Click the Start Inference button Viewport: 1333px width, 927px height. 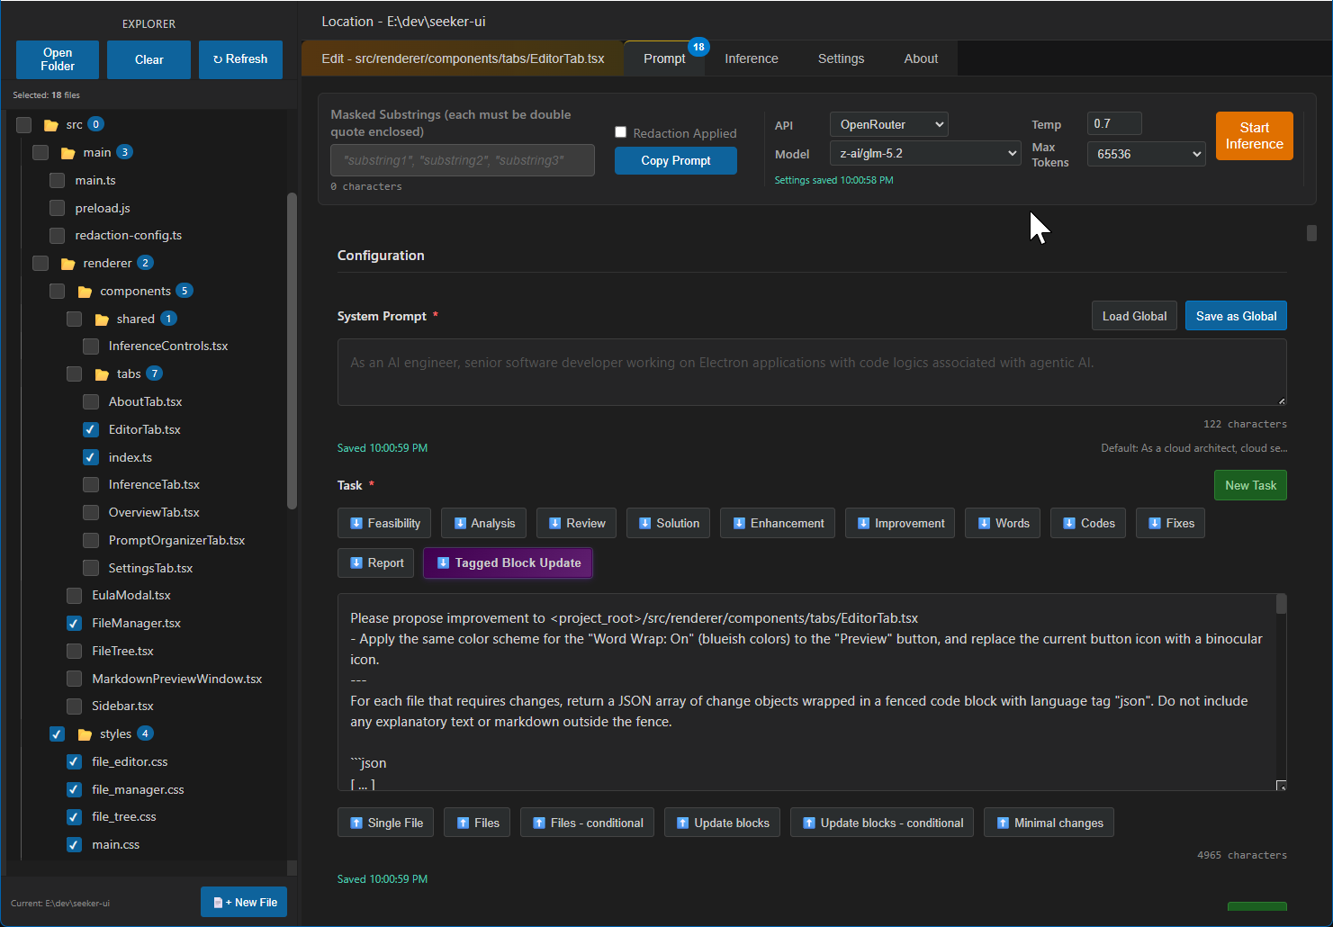pos(1254,136)
